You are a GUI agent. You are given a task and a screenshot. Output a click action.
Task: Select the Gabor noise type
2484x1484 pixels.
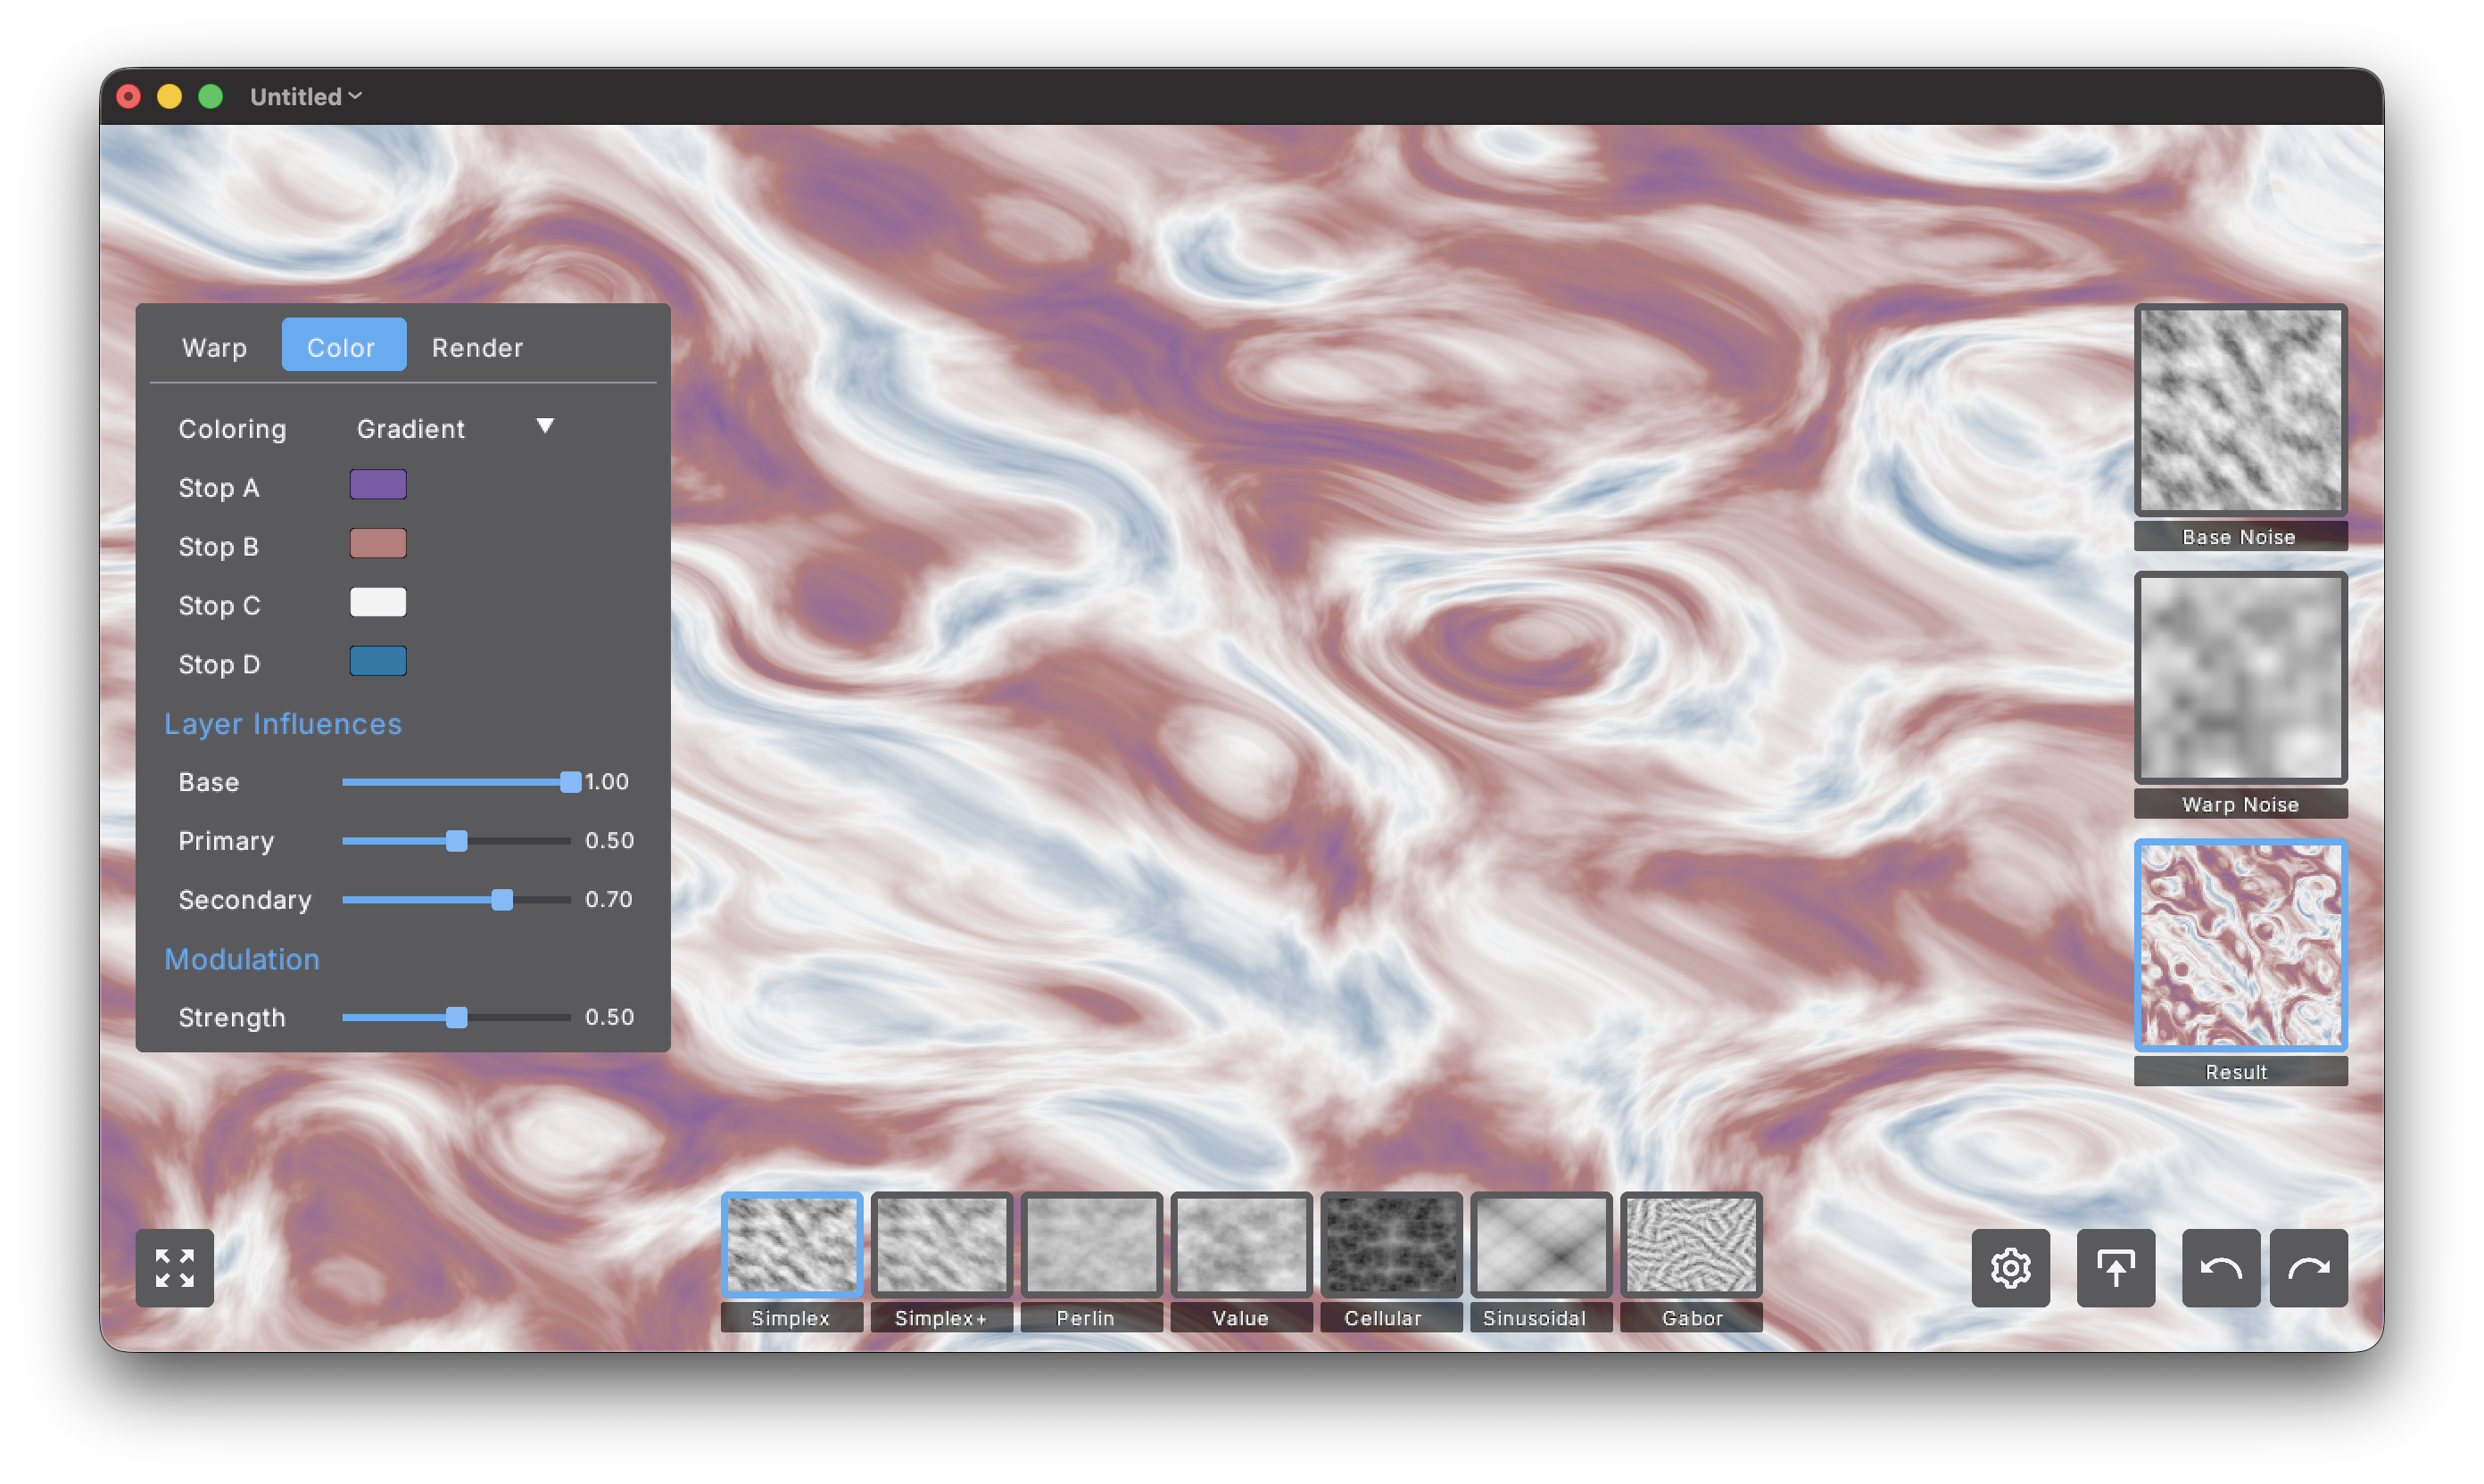(x=1691, y=1244)
